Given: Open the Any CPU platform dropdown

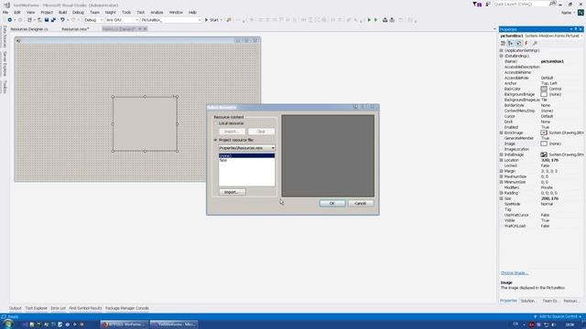Looking at the screenshot, I should tap(122, 20).
